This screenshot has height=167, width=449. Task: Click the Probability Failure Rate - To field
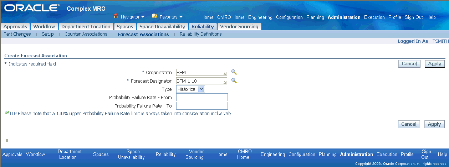click(202, 106)
